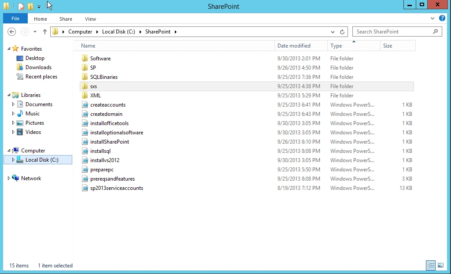Viewport: 451px width, 274px height.
Task: Select Desktop under Favorites
Action: pos(35,58)
